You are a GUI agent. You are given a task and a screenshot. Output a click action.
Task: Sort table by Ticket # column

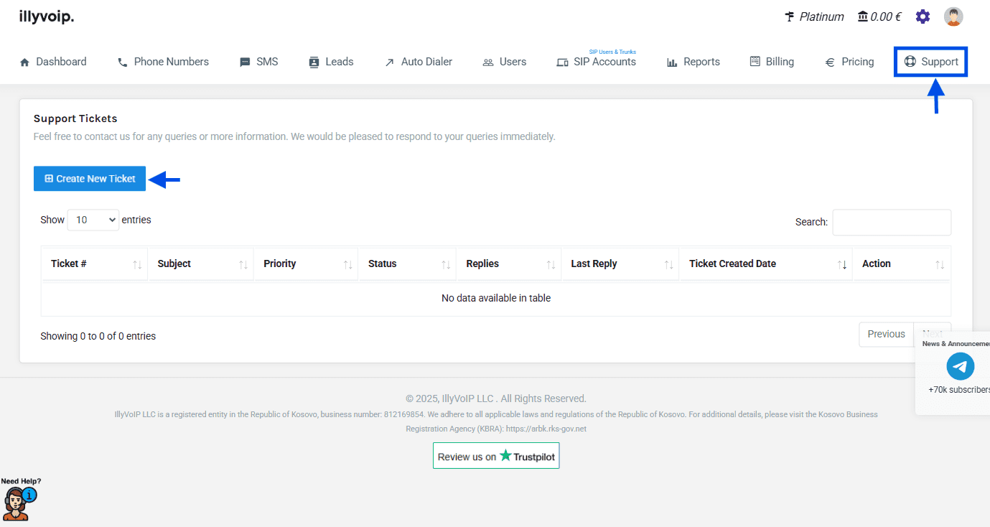(94, 264)
